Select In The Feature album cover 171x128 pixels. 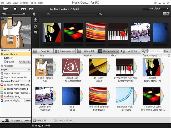pyautogui.click(x=44, y=67)
